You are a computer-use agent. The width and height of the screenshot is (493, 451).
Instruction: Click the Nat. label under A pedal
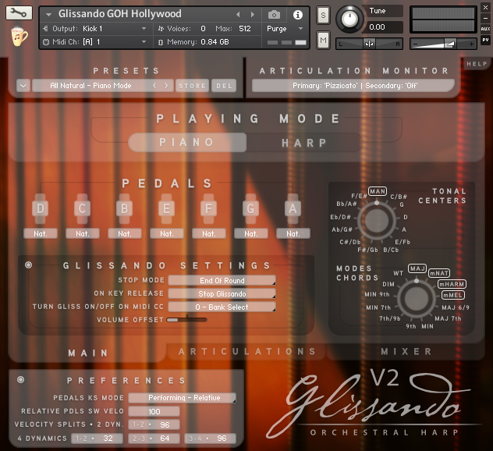[293, 233]
